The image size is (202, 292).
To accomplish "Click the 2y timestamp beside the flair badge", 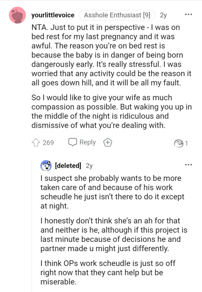I will point(163,15).
